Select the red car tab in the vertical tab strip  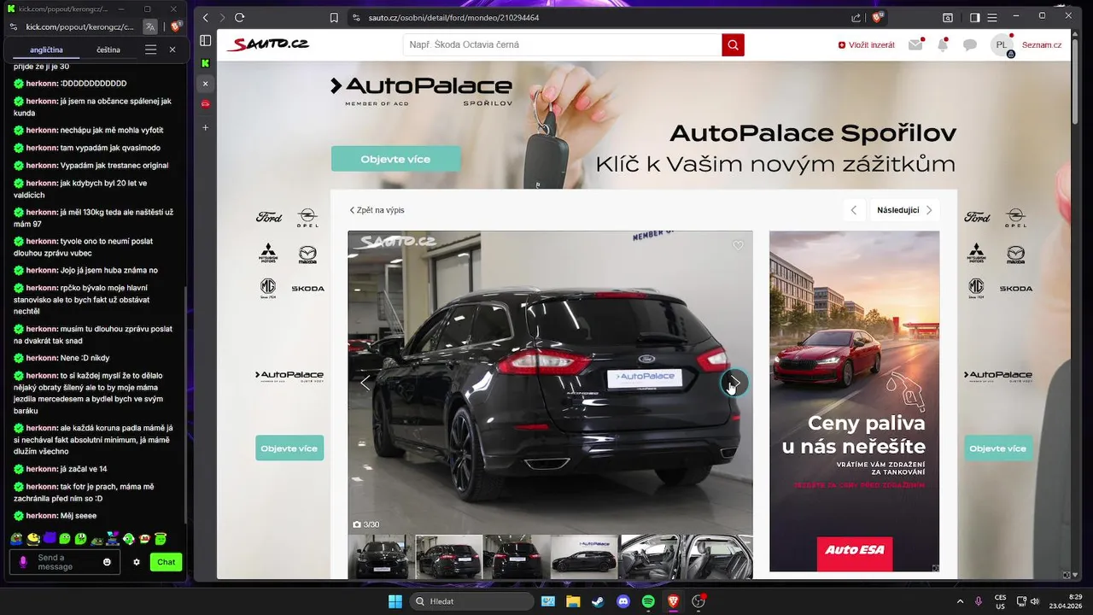pyautogui.click(x=205, y=104)
